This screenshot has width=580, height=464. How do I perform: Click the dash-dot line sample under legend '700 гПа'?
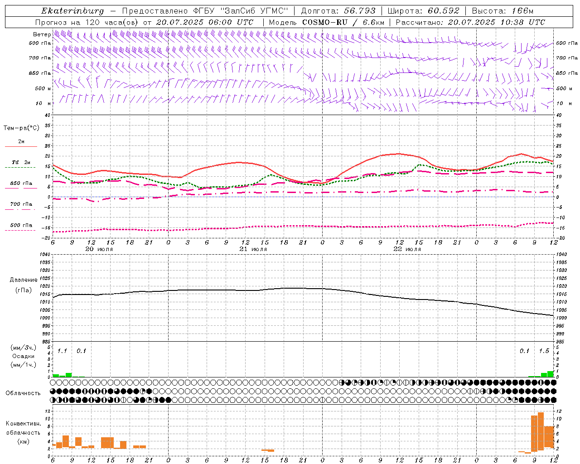click(20, 209)
